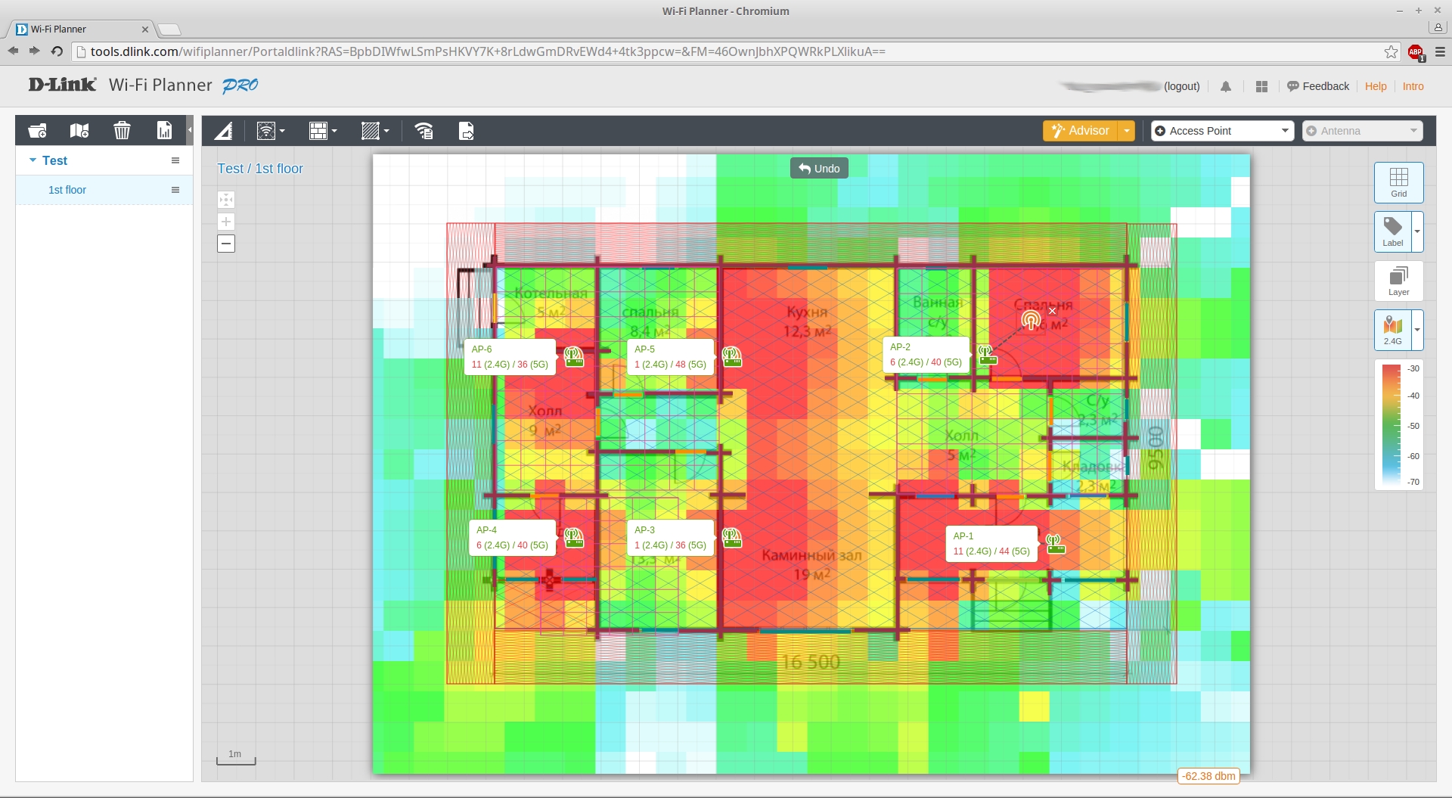Image resolution: width=1452 pixels, height=798 pixels.
Task: Go back in browser history
Action: (x=13, y=51)
